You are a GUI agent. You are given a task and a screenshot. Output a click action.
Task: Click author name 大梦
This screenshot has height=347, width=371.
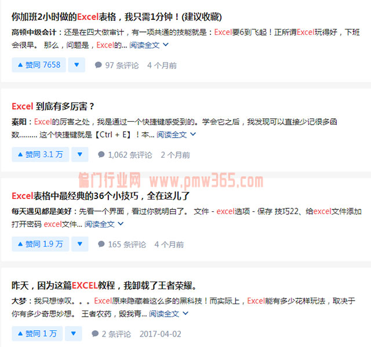(19, 301)
